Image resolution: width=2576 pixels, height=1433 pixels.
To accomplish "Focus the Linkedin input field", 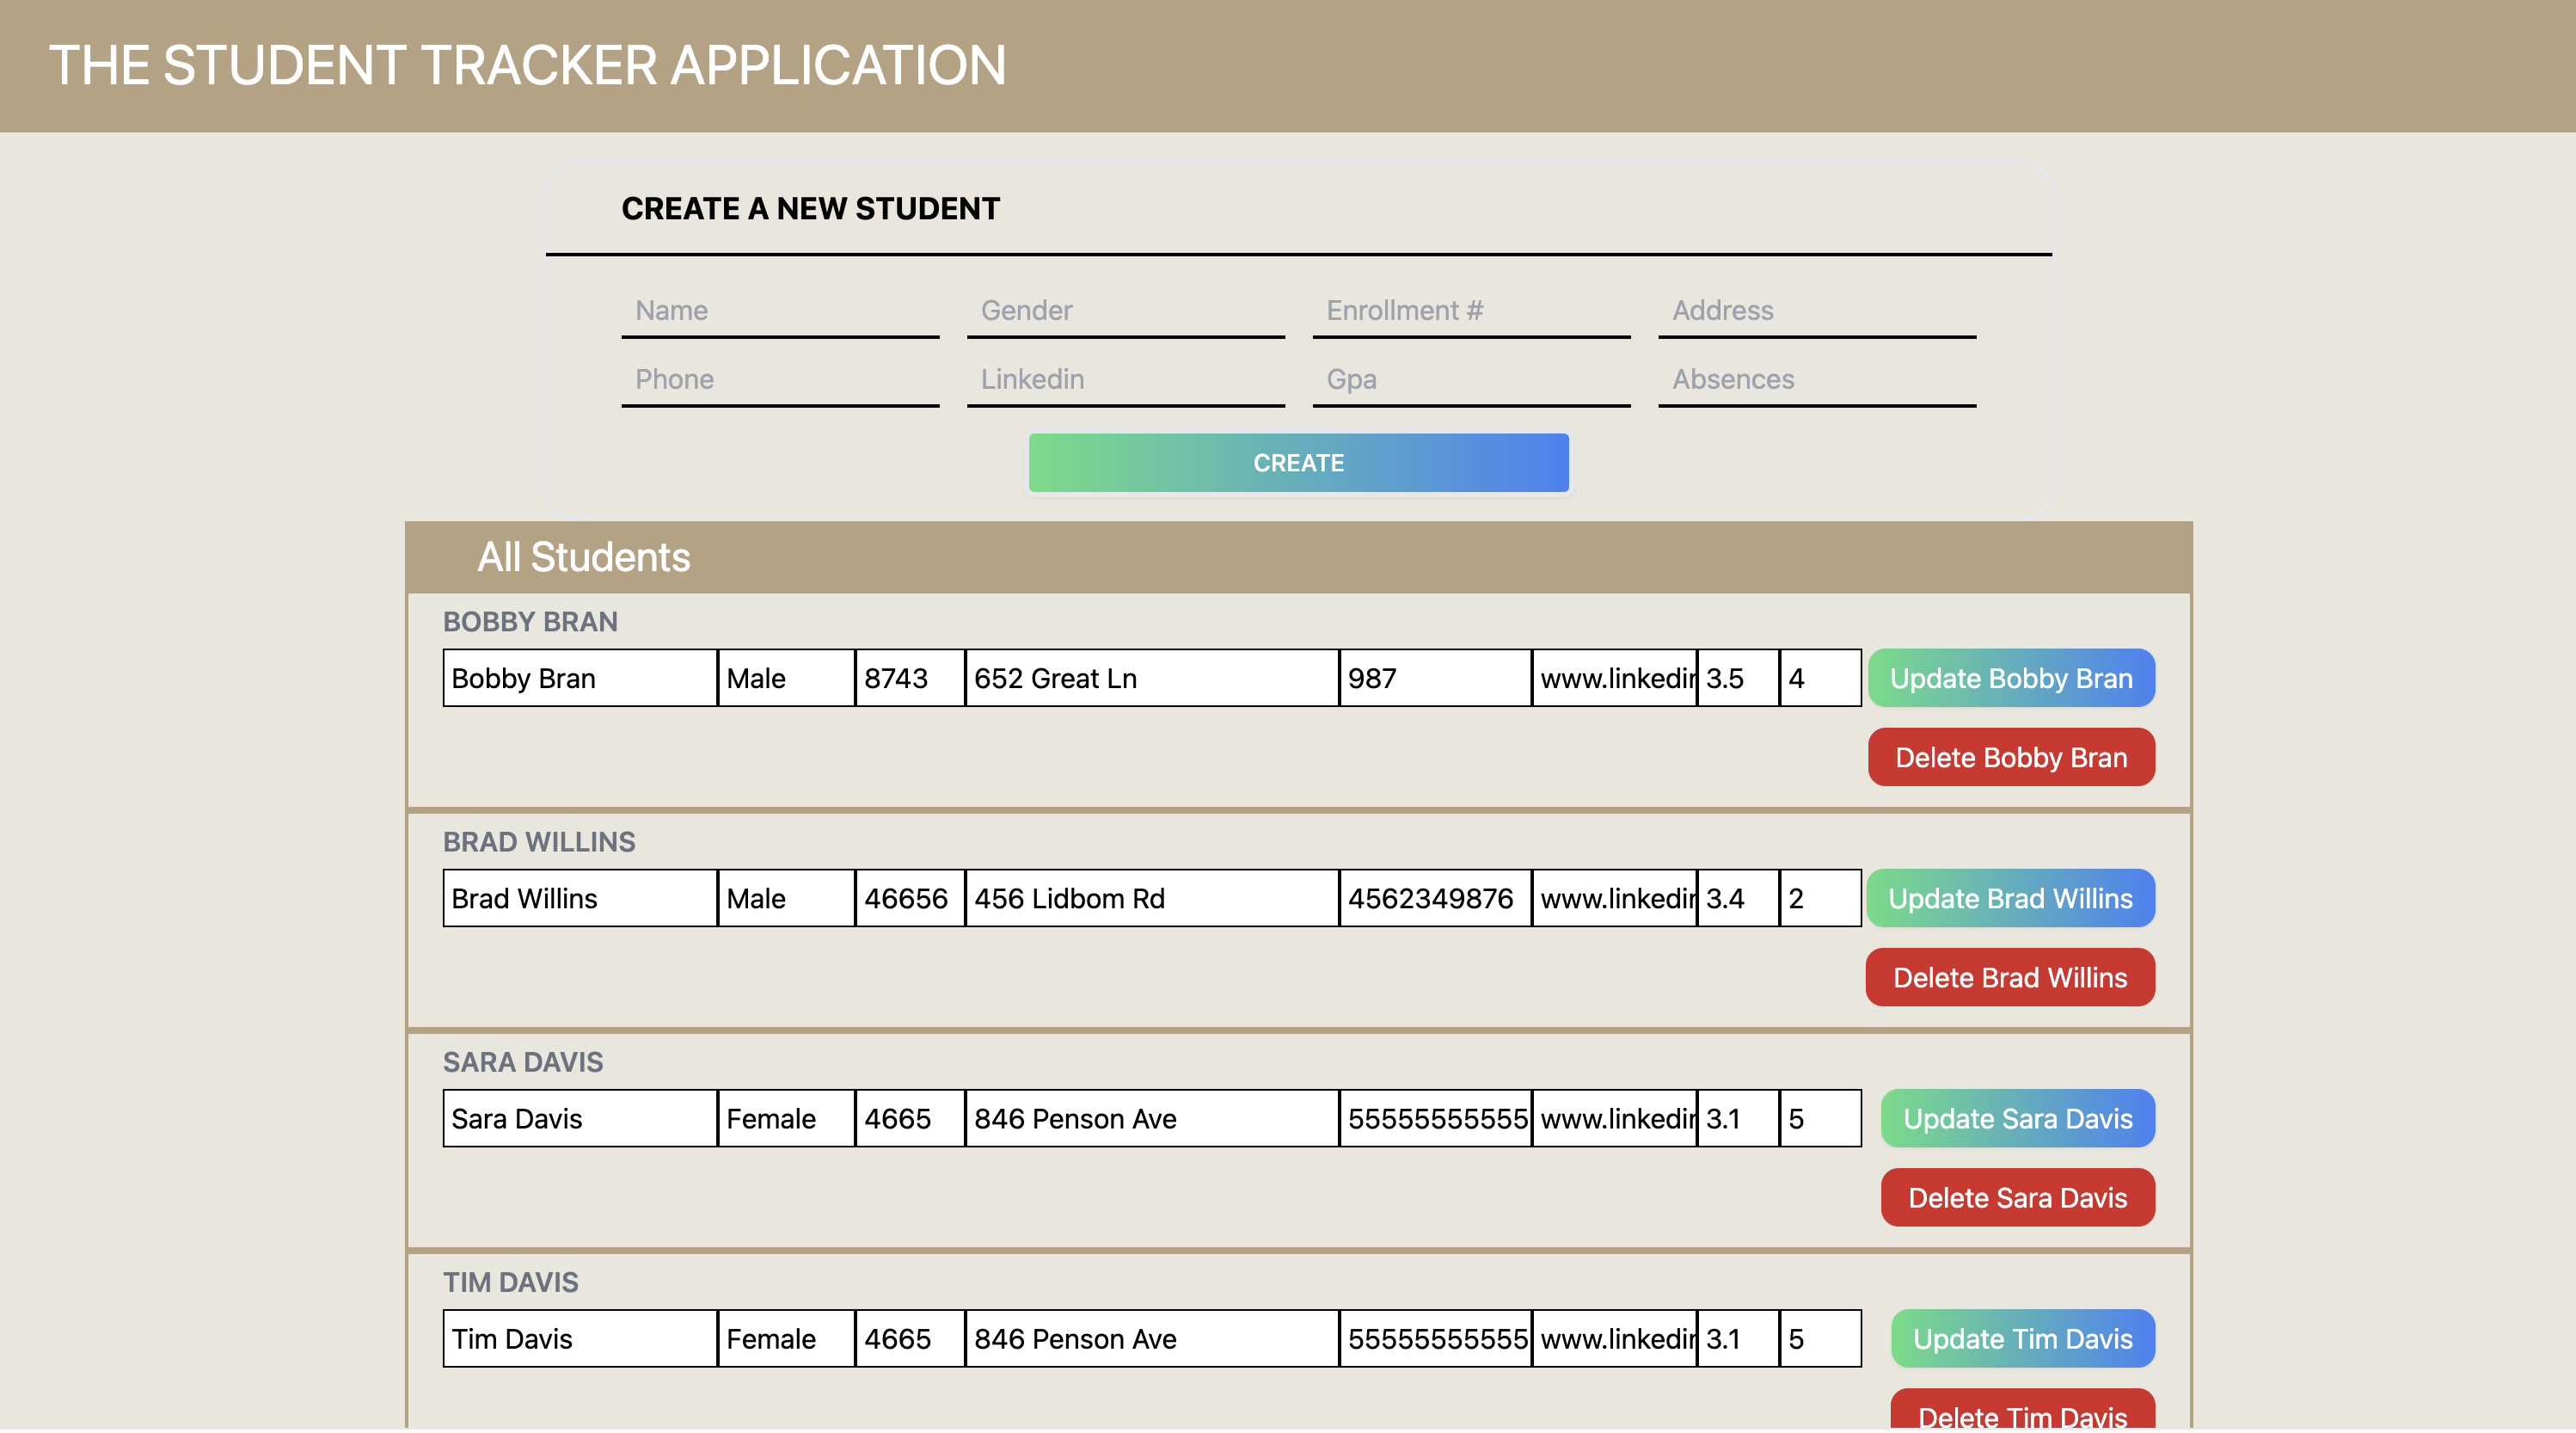I will (1125, 380).
